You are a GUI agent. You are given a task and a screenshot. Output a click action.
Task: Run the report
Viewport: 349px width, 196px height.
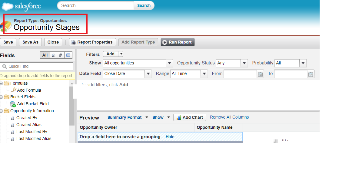178,42
